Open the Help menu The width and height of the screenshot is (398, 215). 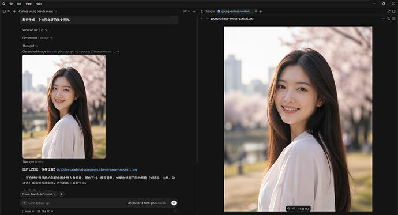[38, 4]
